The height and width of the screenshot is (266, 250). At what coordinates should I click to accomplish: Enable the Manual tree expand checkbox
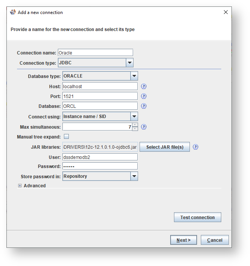click(x=66, y=137)
